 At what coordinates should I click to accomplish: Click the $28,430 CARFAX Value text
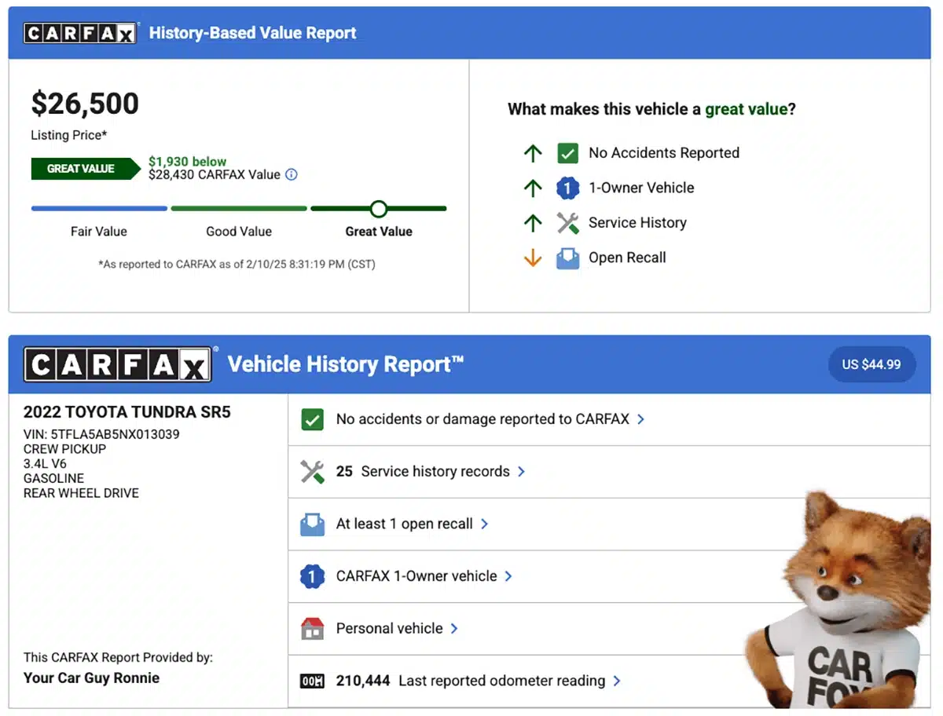pyautogui.click(x=215, y=175)
